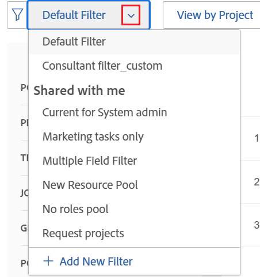The image size is (260, 277).
Task: Select Default Filter in the list
Action: pos(134,41)
